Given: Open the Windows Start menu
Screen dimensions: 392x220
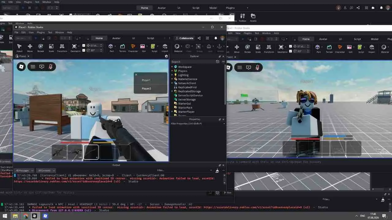Looking at the screenshot, I should pos(5,216).
